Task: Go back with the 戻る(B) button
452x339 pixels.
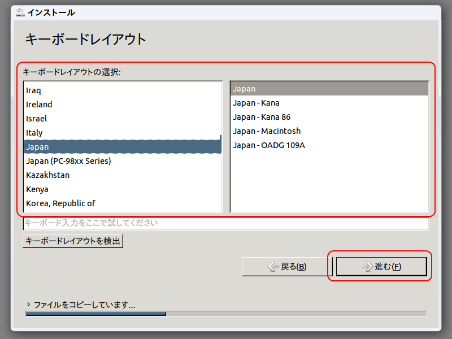Action: 287,267
